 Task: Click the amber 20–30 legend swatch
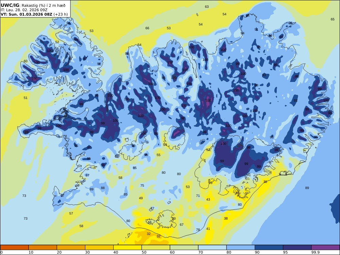point(71,248)
